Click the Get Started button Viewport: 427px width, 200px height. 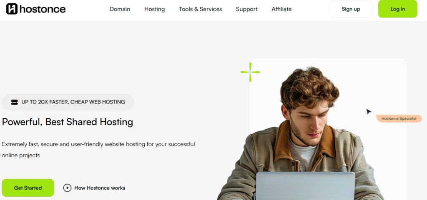point(28,188)
